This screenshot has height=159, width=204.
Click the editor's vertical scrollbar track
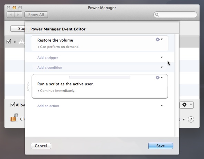(177, 85)
